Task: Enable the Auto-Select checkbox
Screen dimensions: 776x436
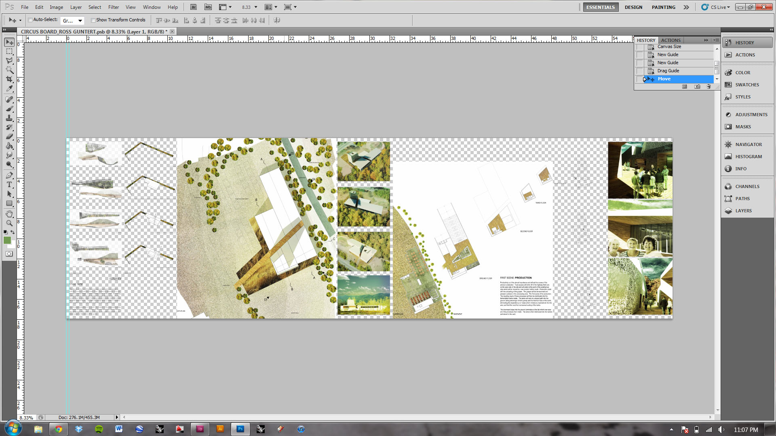Action: click(30, 20)
